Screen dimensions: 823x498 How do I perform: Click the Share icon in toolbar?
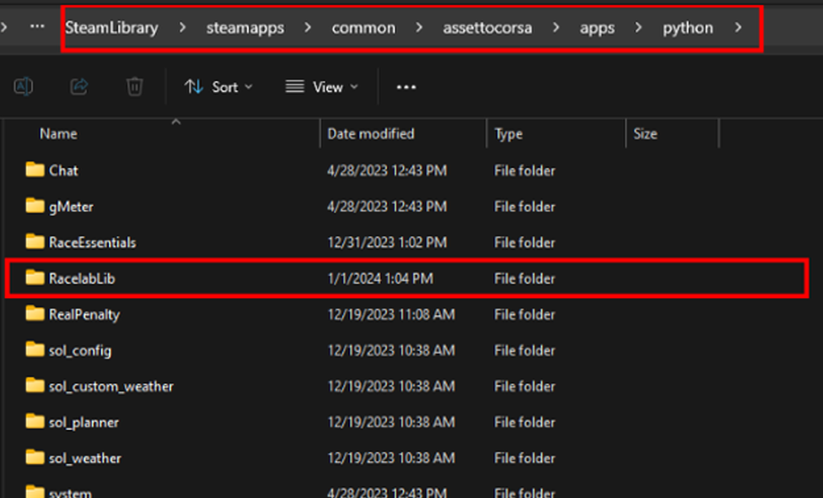click(79, 86)
